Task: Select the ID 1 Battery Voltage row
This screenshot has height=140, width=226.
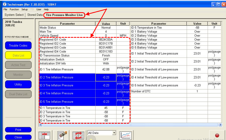Action: pos(176,32)
